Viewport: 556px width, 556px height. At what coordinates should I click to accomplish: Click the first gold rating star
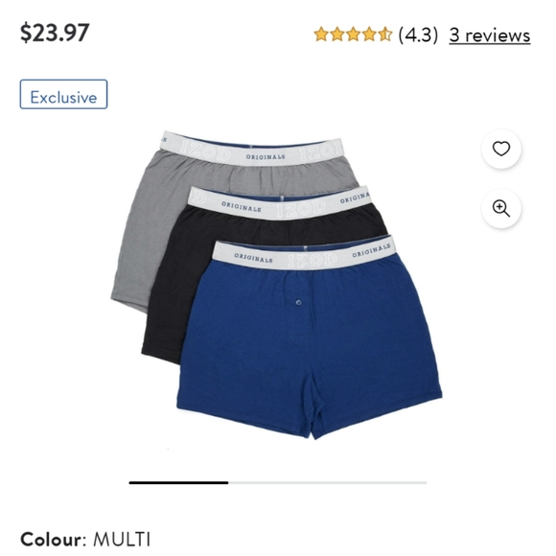(321, 35)
